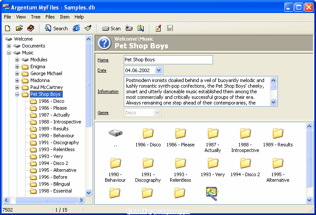
Task: Click the 1993 - Very folder icon in pane
Action: 213,163
